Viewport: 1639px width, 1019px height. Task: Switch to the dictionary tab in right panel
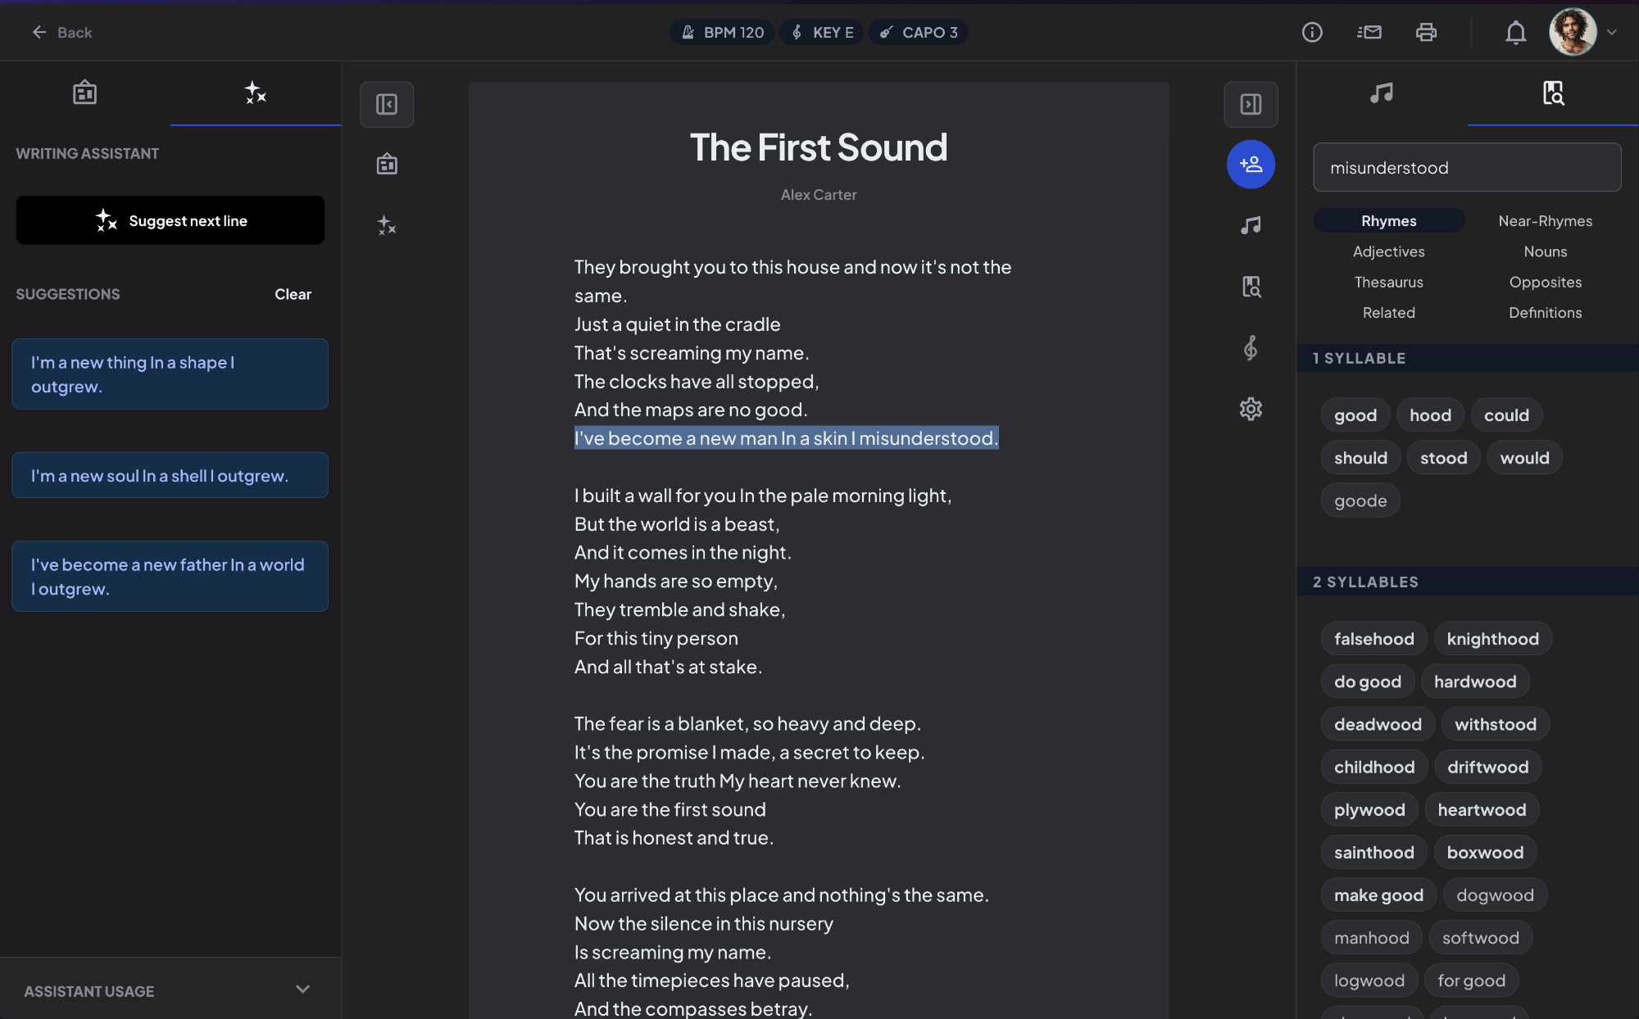tap(1552, 93)
